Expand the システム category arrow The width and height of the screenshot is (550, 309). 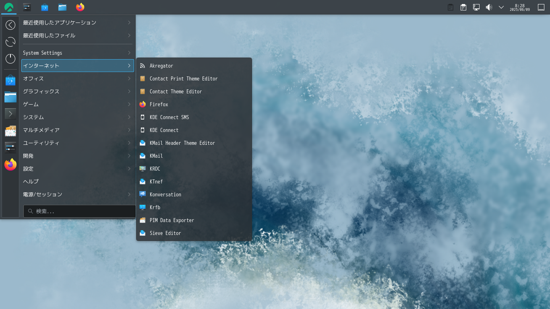coord(129,117)
